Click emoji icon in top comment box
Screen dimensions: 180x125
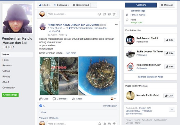coord(99,14)
